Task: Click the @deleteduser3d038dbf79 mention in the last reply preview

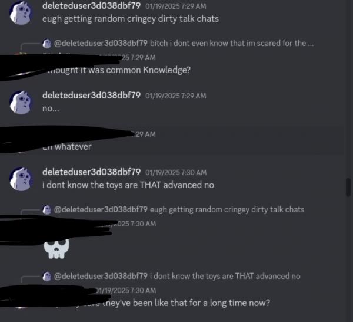Action: tap(101, 276)
